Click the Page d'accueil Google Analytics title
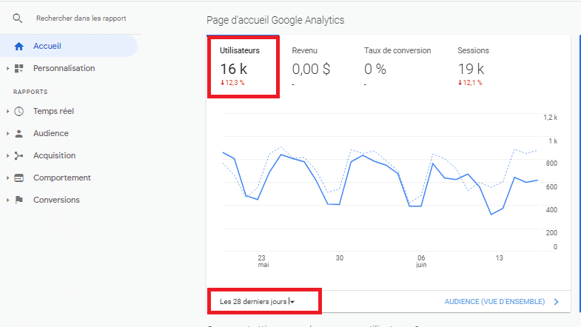Image resolution: width=581 pixels, height=327 pixels. 275,20
